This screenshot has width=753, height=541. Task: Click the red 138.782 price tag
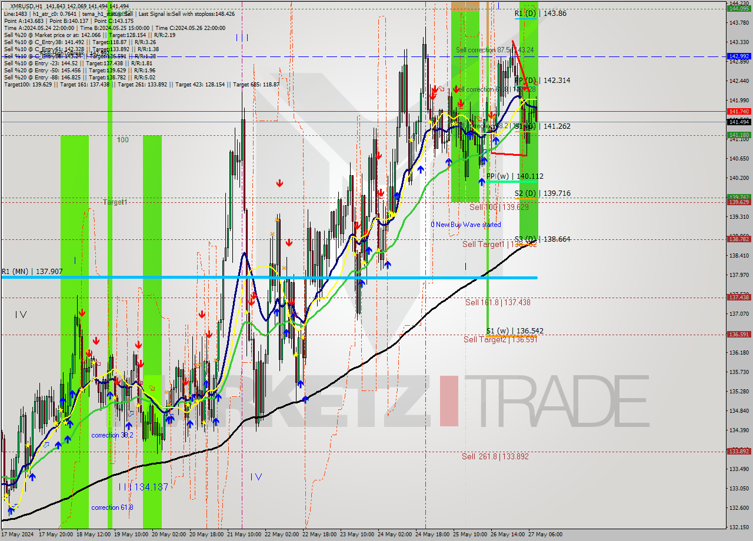coord(739,239)
